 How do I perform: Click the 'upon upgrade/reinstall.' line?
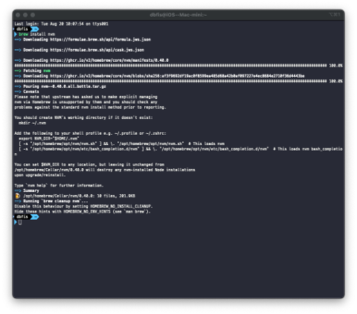(x=40, y=175)
